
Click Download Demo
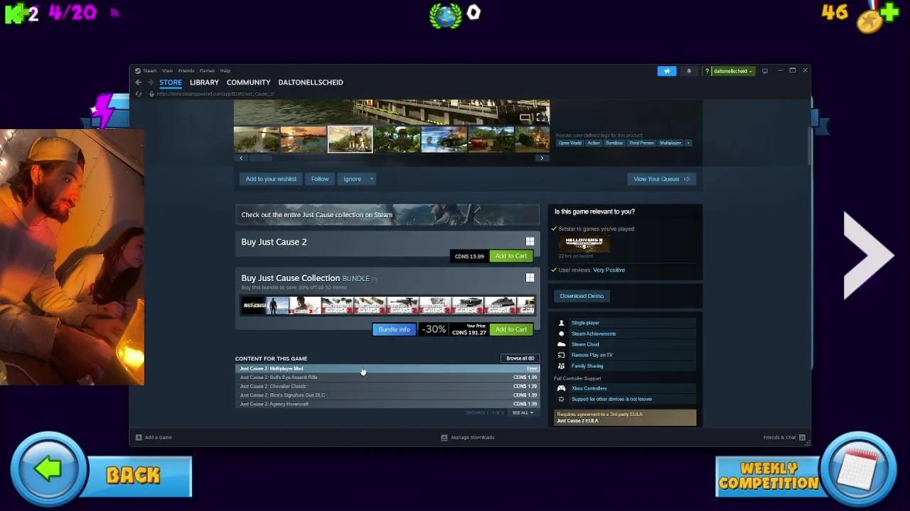click(582, 296)
